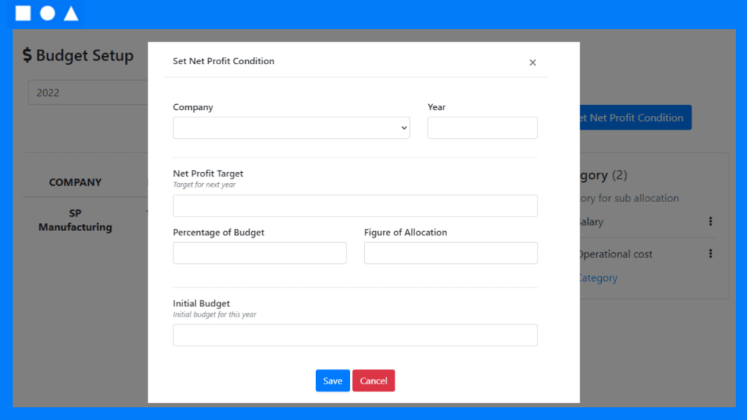Image resolution: width=747 pixels, height=420 pixels.
Task: Click the white circle icon in top bar
Action: 47,13
